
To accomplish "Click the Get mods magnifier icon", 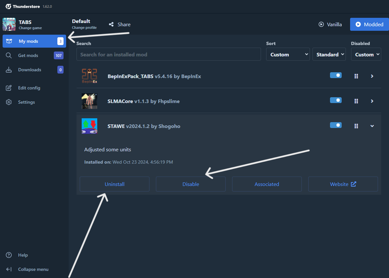I will click(x=9, y=55).
